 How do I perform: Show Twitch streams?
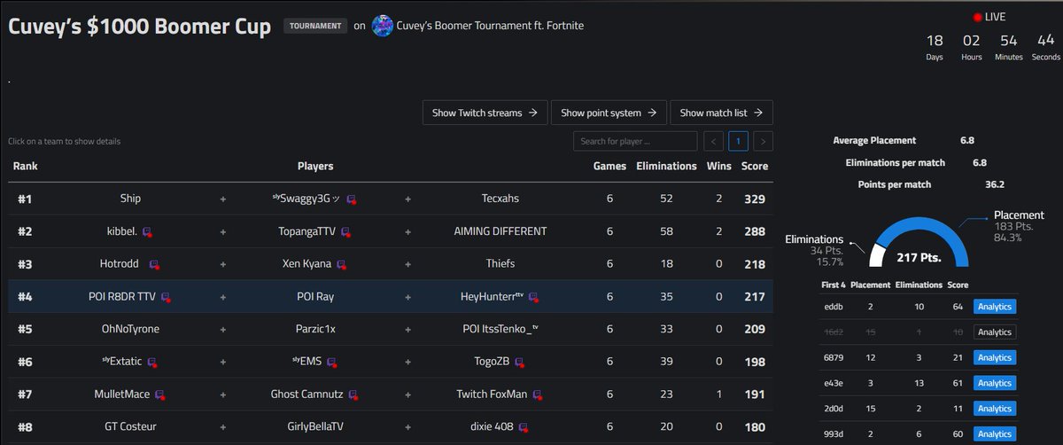(x=485, y=113)
